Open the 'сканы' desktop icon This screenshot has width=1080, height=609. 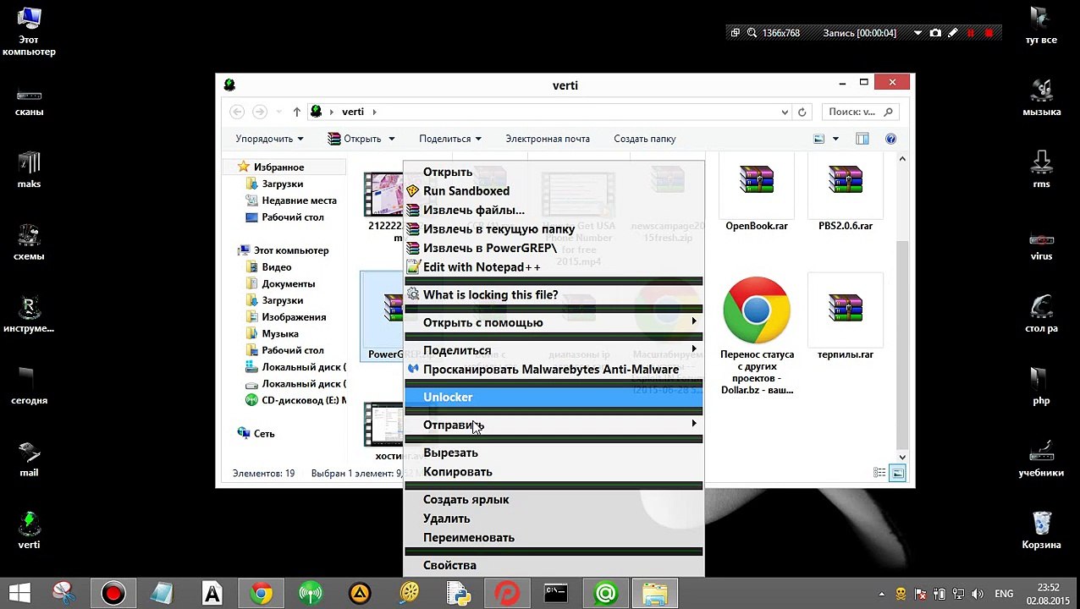(x=29, y=102)
